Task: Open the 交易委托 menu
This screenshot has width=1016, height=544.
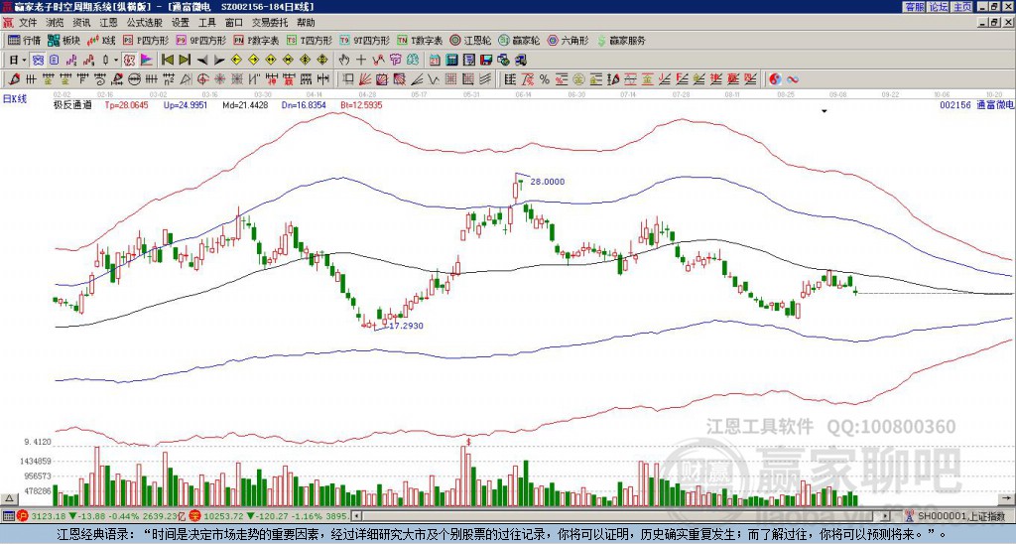Action: (x=269, y=23)
